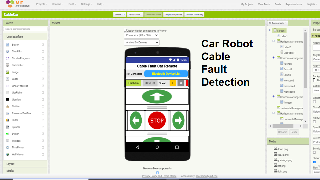Enable Display hidden components in Viewer
The image size is (320, 180).
[125, 30]
